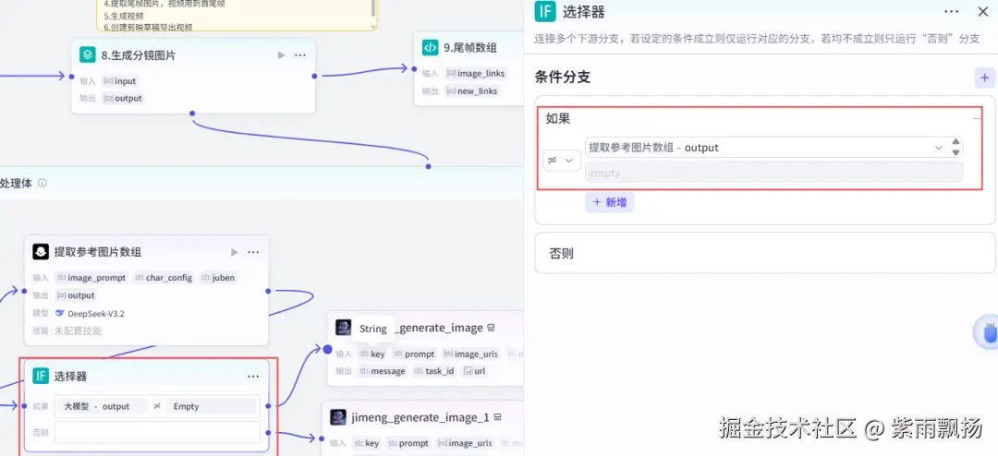Click the 8.生成分镜图片 node title

click(138, 55)
